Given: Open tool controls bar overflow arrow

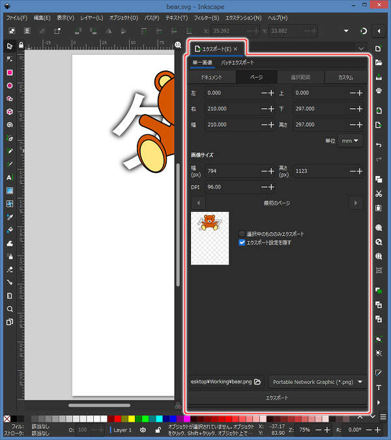Looking at the screenshot, I should (x=346, y=31).
